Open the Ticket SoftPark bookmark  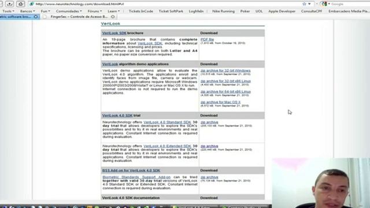[171, 11]
